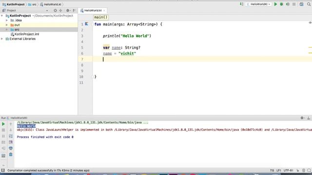Click the highlighted Hello World console output
This screenshot has height=175, width=312.
tap(26, 126)
